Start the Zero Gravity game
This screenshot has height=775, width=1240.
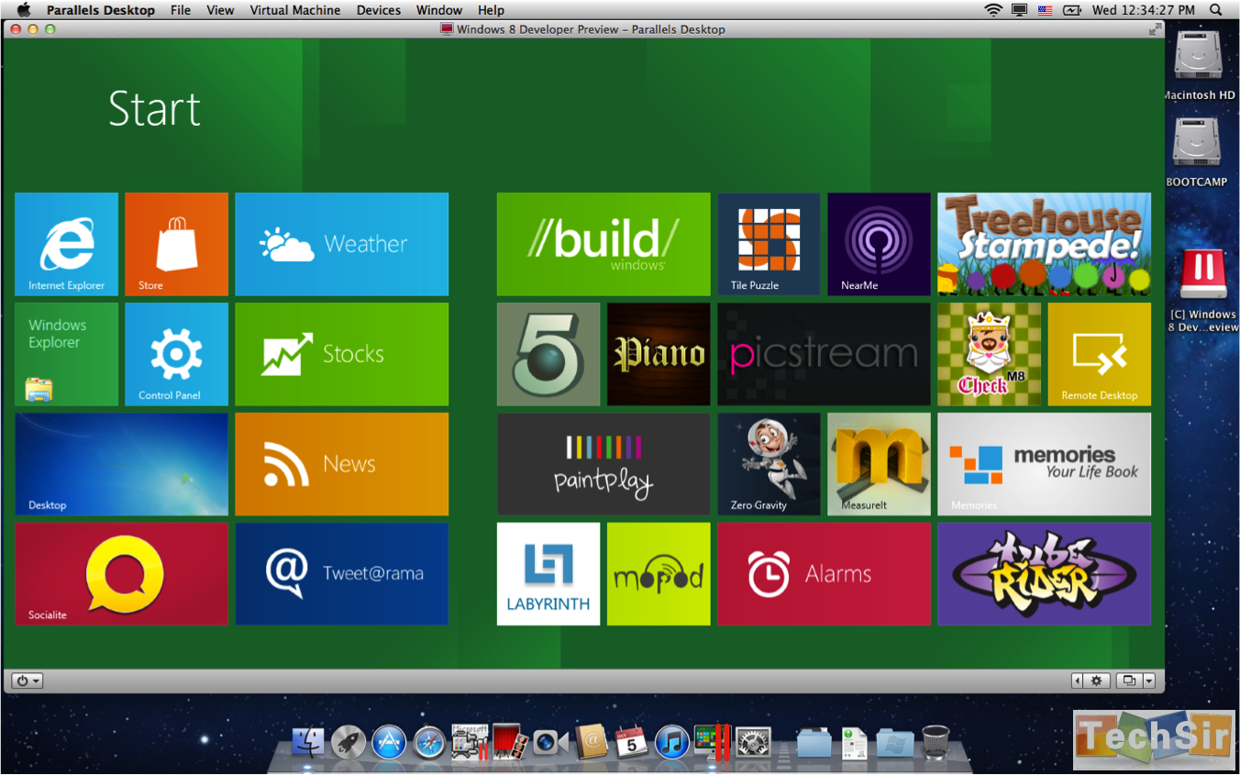click(768, 464)
